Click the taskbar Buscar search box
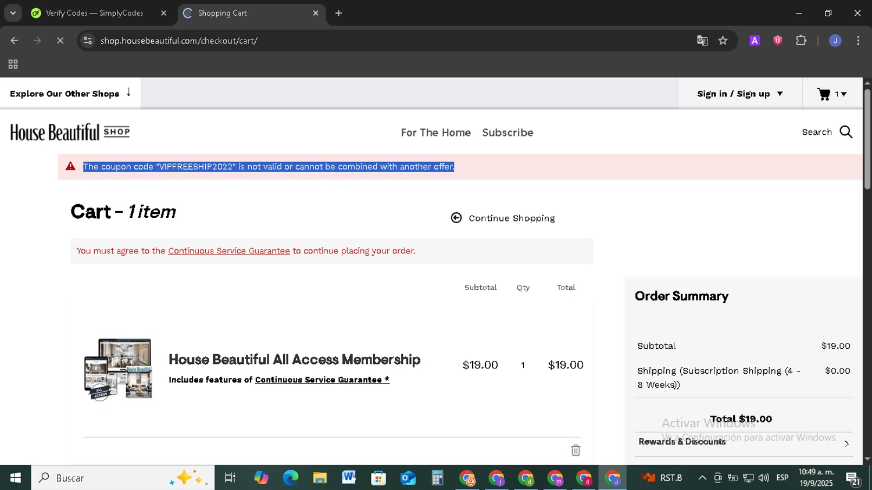 pyautogui.click(x=123, y=478)
